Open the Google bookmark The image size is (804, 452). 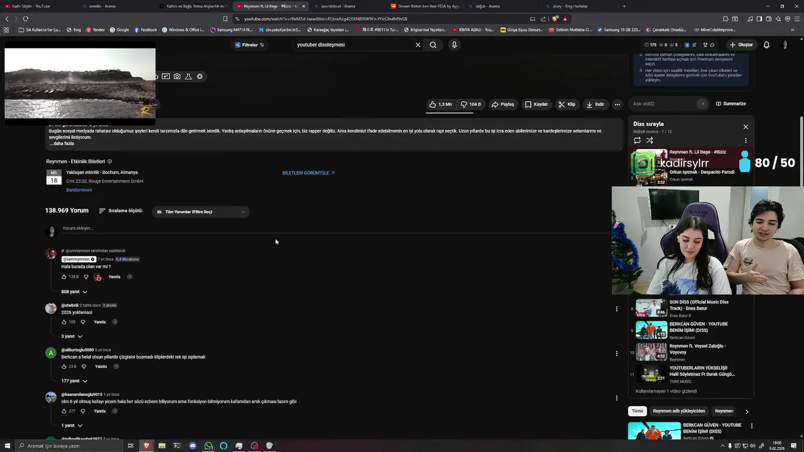pos(119,30)
